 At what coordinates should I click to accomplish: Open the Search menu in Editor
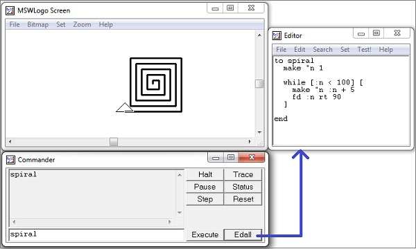point(322,50)
